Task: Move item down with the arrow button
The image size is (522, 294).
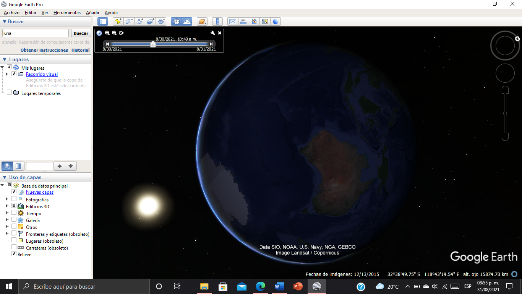Action: [x=71, y=166]
